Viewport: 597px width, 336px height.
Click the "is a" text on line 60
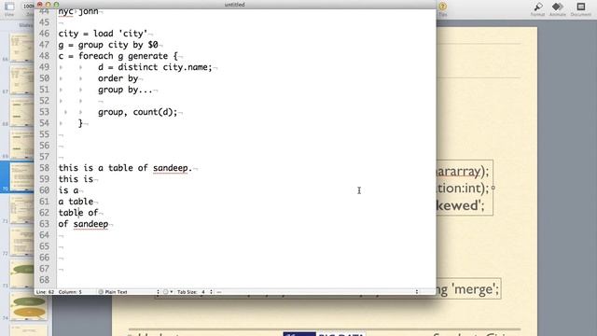coord(68,190)
